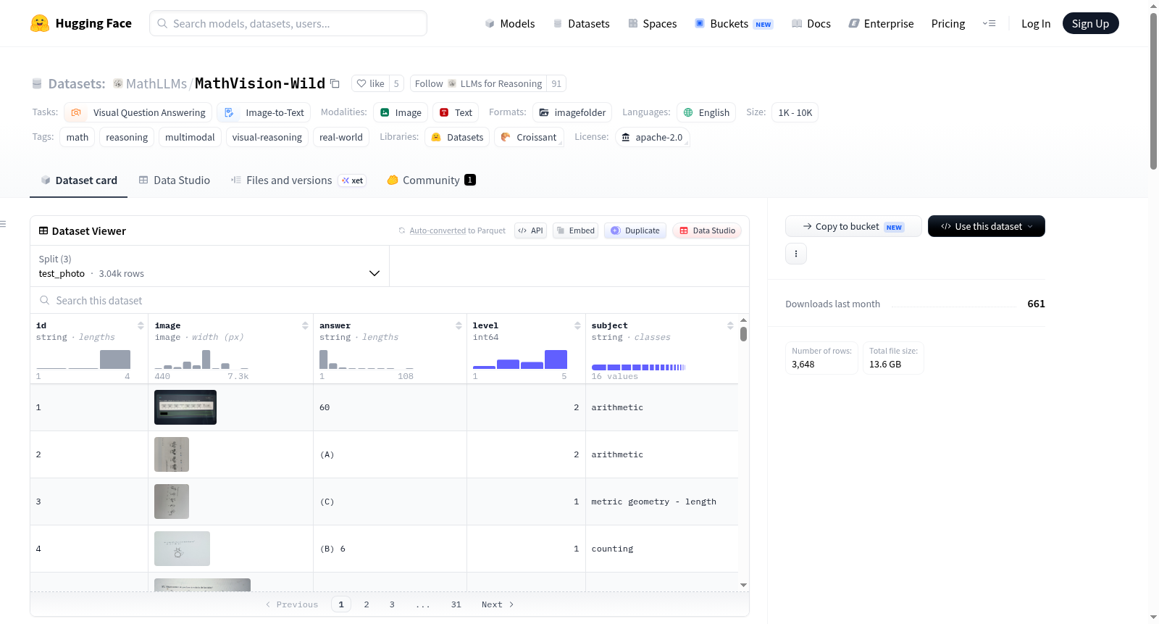Open image thumbnail in row 4

tap(182, 549)
